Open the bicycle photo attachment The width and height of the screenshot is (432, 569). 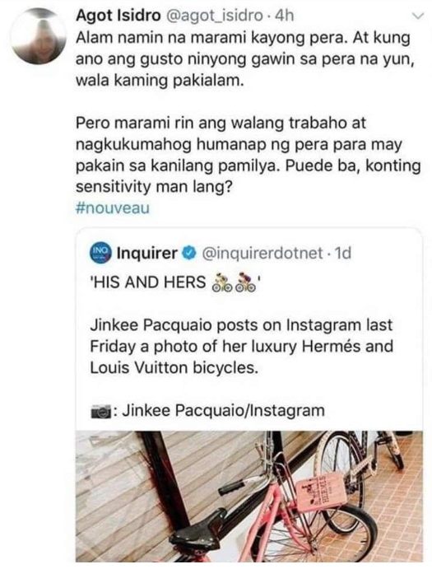(x=249, y=496)
